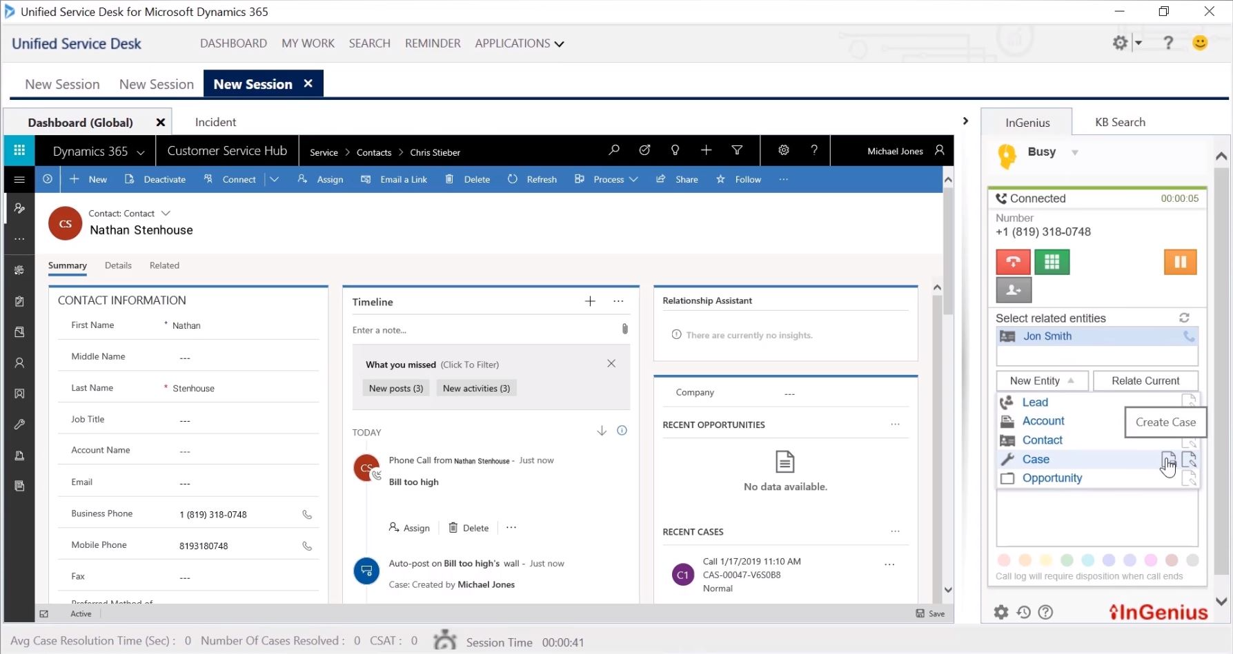1233x654 pixels.
Task: Switch to the Related tab
Action: click(x=164, y=265)
